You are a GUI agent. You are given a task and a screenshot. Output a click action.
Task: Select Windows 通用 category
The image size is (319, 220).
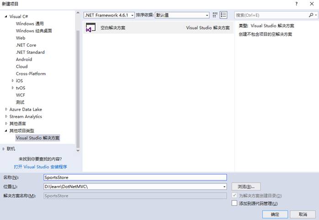[30, 24]
